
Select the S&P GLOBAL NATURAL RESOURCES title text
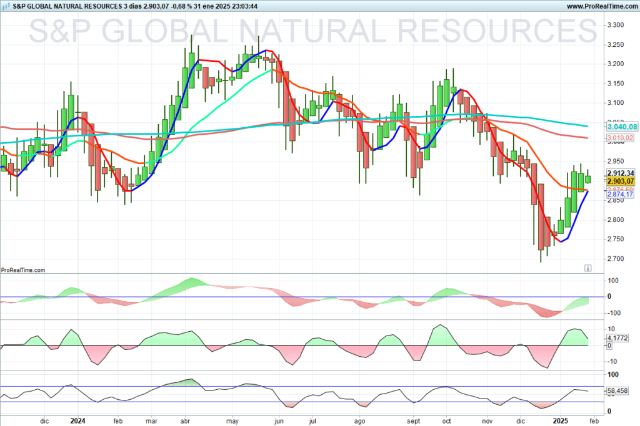coord(67,6)
